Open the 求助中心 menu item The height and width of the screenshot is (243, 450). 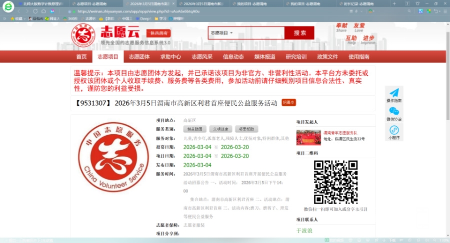point(170,57)
